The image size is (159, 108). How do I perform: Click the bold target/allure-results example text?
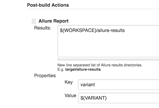point(83,69)
